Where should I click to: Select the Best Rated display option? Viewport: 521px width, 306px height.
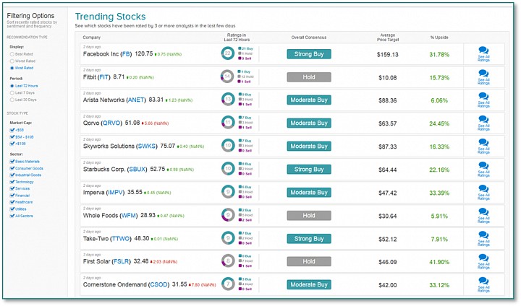click(x=12, y=54)
